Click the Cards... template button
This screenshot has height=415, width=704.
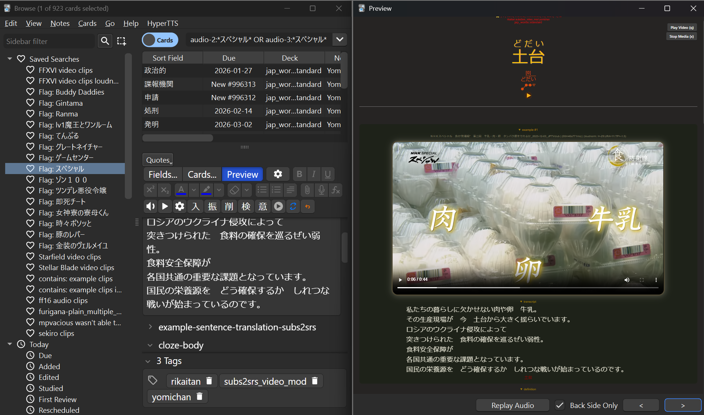[x=202, y=174]
